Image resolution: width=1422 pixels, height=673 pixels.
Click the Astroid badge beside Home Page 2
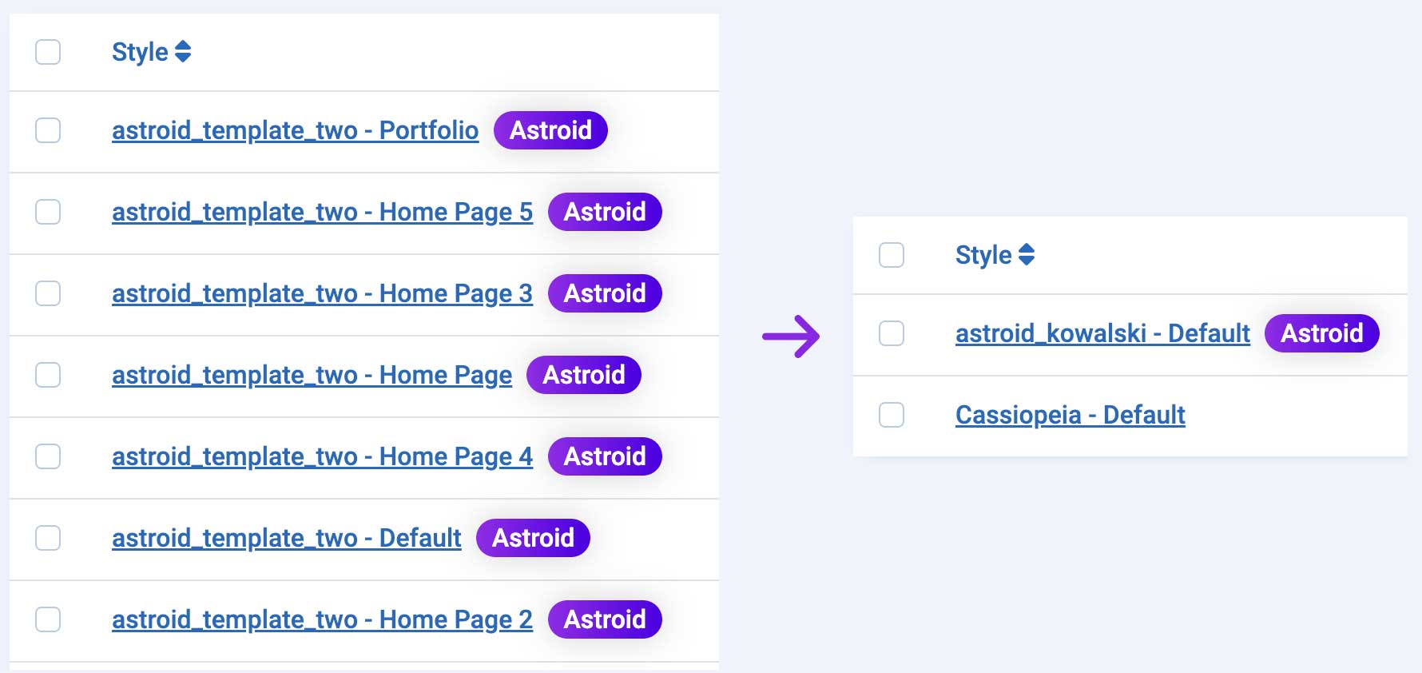tap(605, 619)
